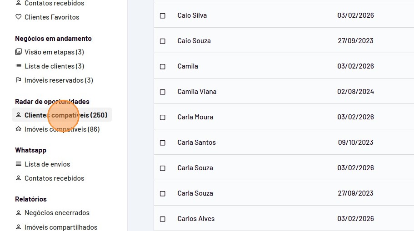Open the Caio Souza client name
This screenshot has width=414, height=231.
(194, 41)
